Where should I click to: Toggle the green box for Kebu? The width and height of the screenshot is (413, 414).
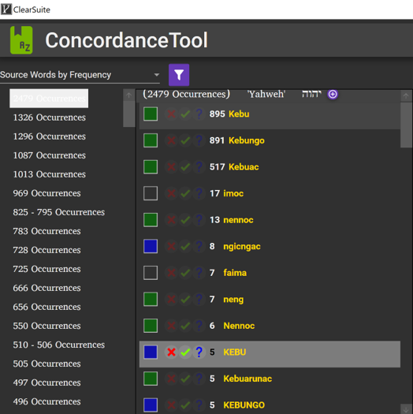click(151, 114)
